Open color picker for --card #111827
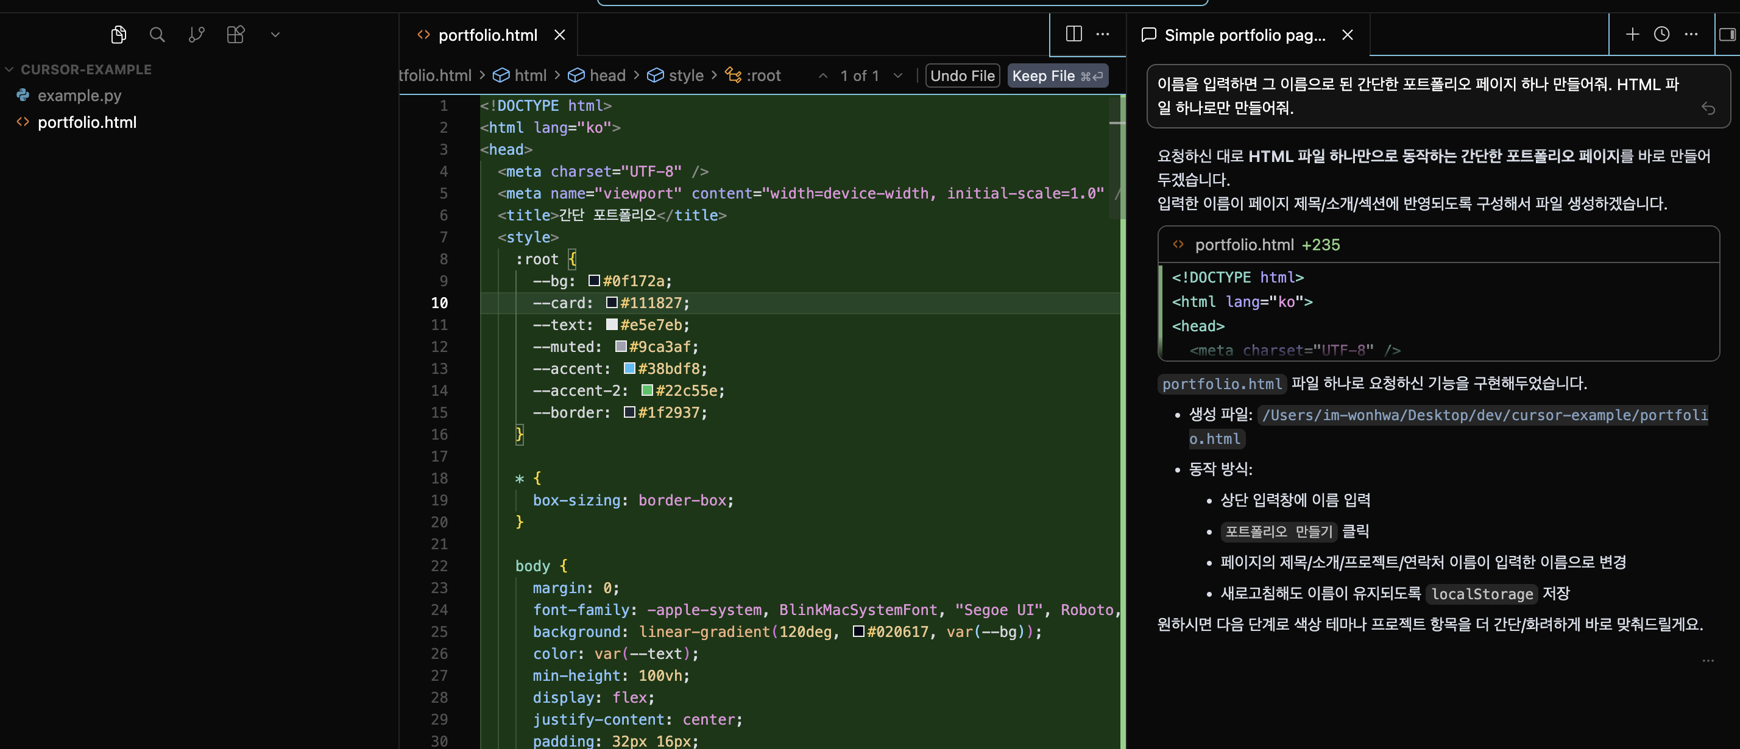The height and width of the screenshot is (749, 1740). pyautogui.click(x=612, y=303)
